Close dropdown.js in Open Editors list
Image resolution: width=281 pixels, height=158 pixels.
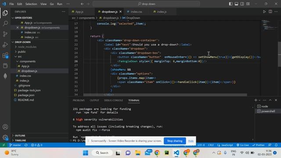(x=18, y=28)
